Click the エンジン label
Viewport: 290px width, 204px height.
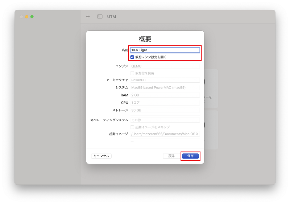(x=122, y=66)
